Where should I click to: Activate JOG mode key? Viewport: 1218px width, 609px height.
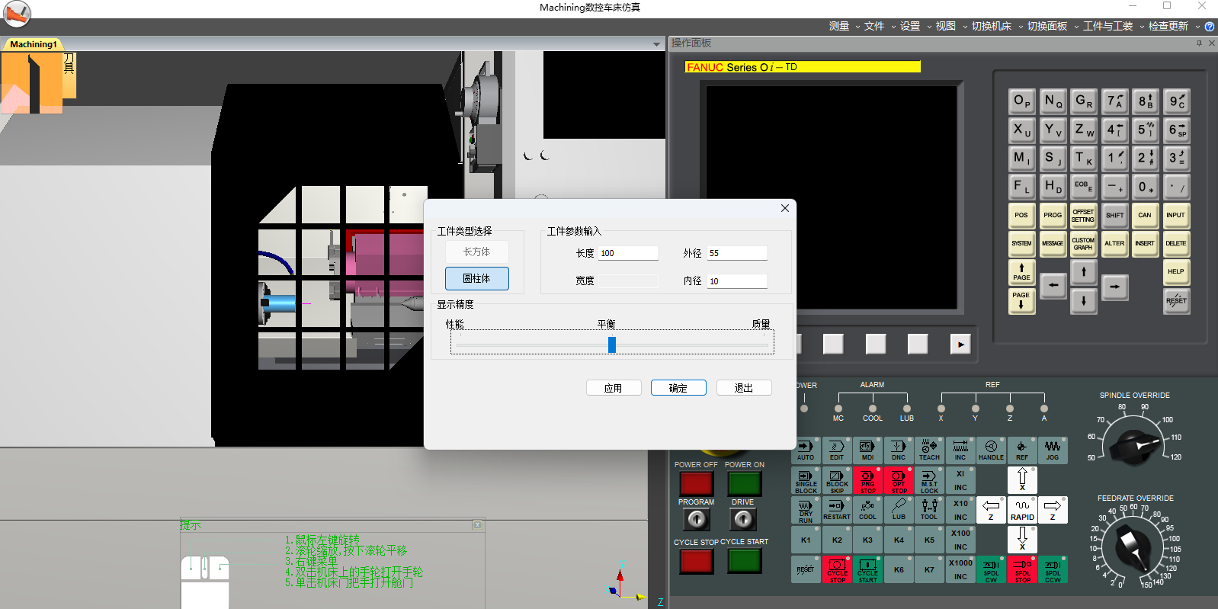pos(1053,450)
